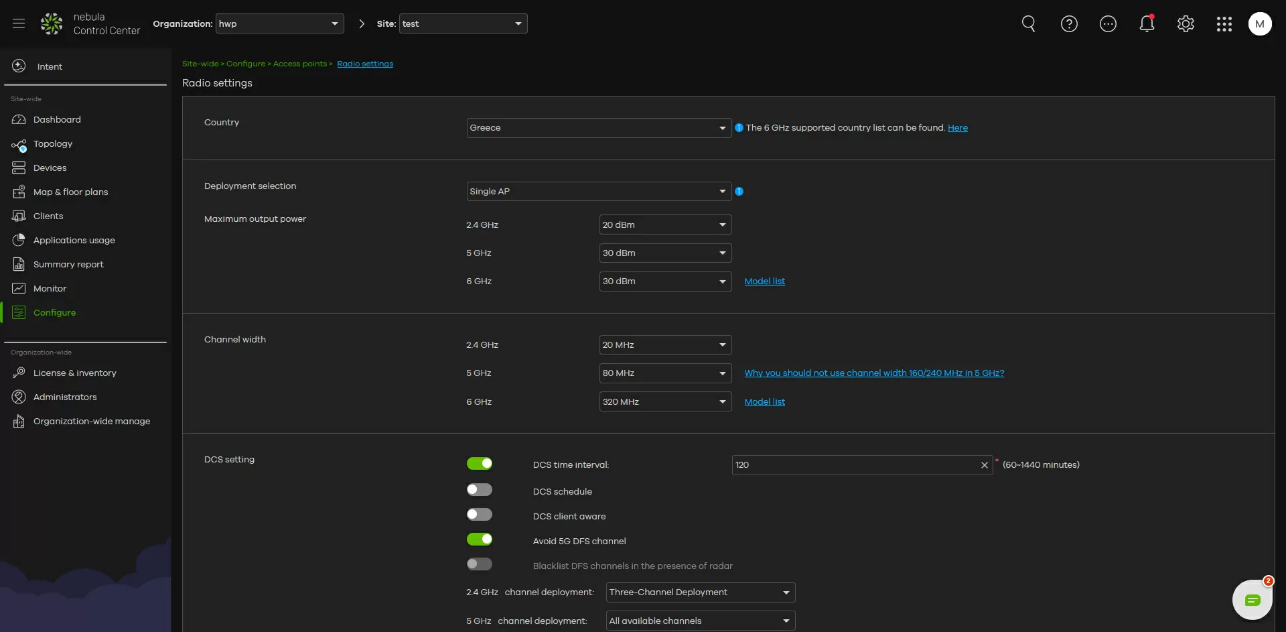Open the 160/240 MHz channel width explanation link

874,373
